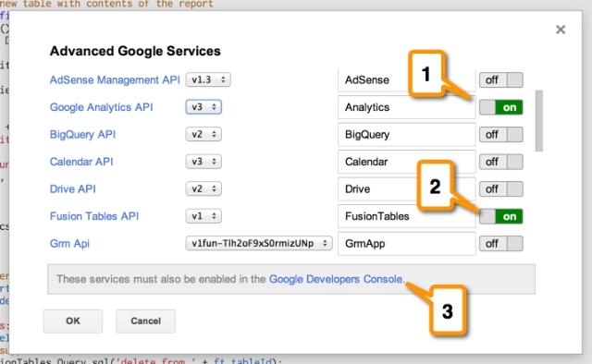Edit the GrmApp identifier field
The width and height of the screenshot is (592, 364).
[x=407, y=243]
